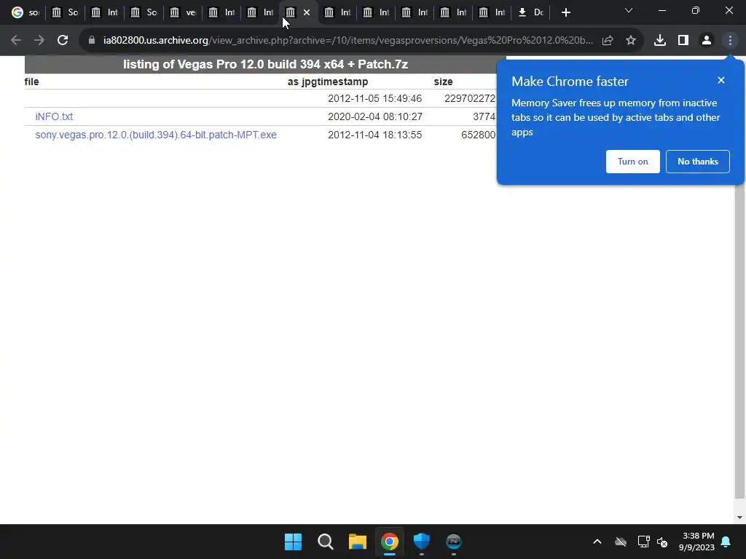The height and width of the screenshot is (559, 746).
Task: Open Windows Security shield on taskbar
Action: click(422, 542)
